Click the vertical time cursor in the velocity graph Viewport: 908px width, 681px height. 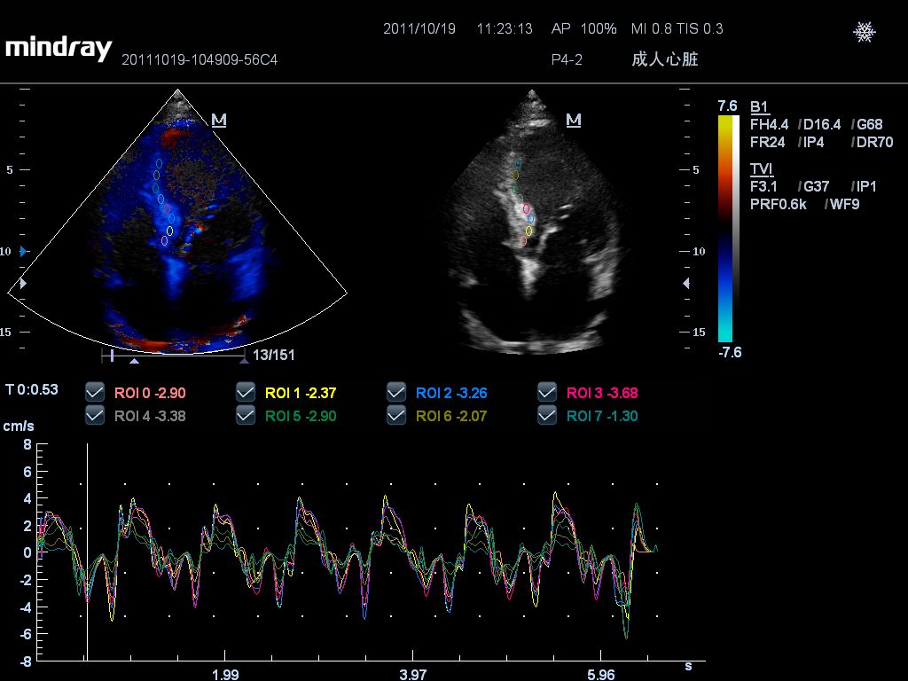coord(88,552)
